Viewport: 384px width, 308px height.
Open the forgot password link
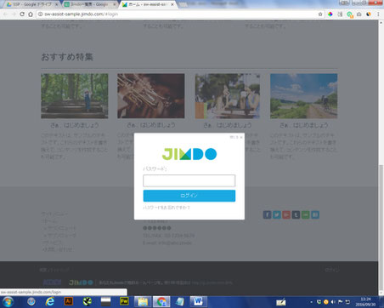point(167,208)
